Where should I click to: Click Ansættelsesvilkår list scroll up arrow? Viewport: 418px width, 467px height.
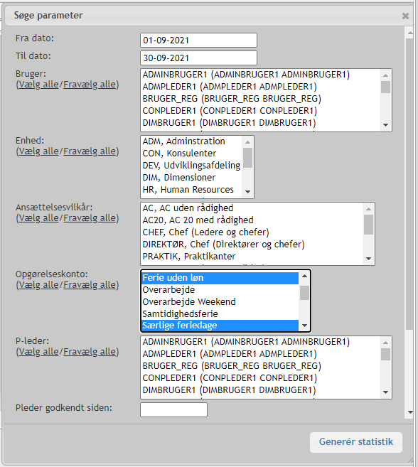pyautogui.click(x=368, y=209)
